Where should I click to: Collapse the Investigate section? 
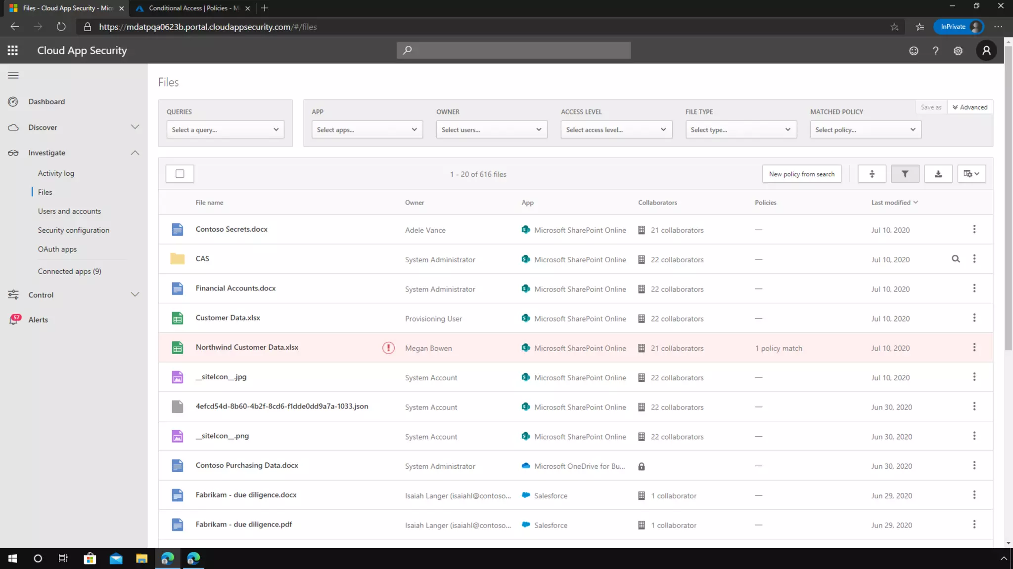point(135,153)
